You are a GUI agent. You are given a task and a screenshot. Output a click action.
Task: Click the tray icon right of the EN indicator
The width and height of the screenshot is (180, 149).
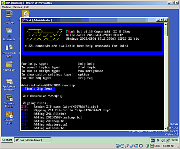tap(158, 140)
